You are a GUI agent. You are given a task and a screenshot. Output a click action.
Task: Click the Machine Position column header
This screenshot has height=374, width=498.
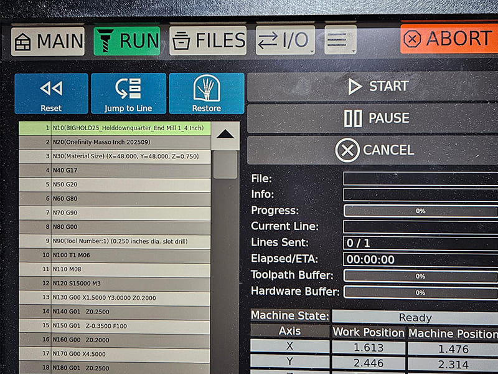click(453, 333)
